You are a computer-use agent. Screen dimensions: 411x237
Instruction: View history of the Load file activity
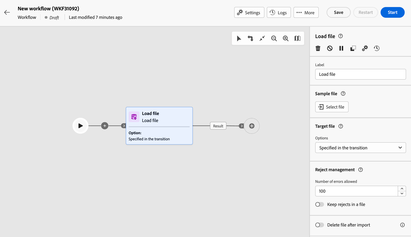pyautogui.click(x=376, y=48)
